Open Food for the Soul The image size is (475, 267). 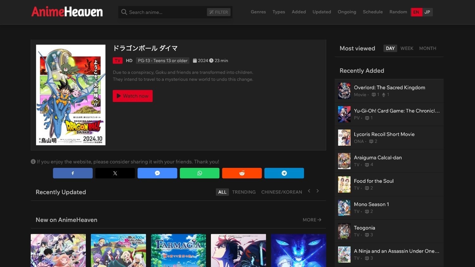(x=374, y=181)
